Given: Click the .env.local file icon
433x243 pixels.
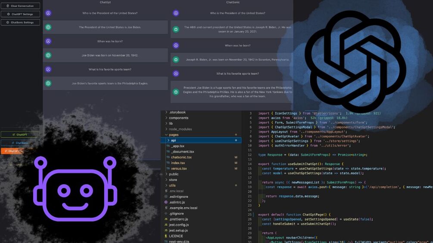Looking at the screenshot, I should coord(166,191).
